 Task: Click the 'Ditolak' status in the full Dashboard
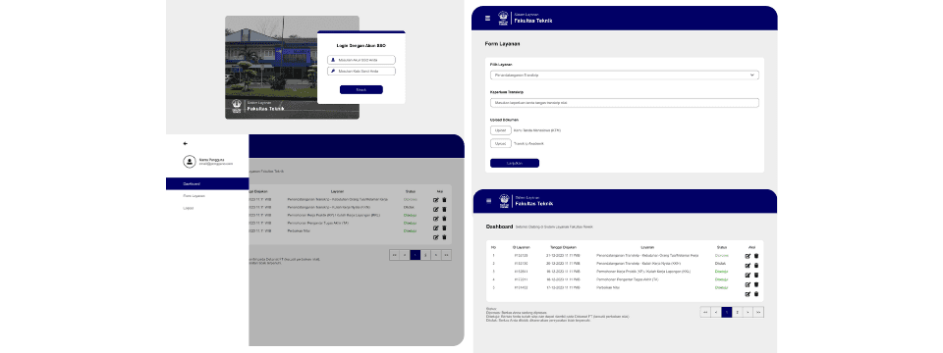point(720,264)
